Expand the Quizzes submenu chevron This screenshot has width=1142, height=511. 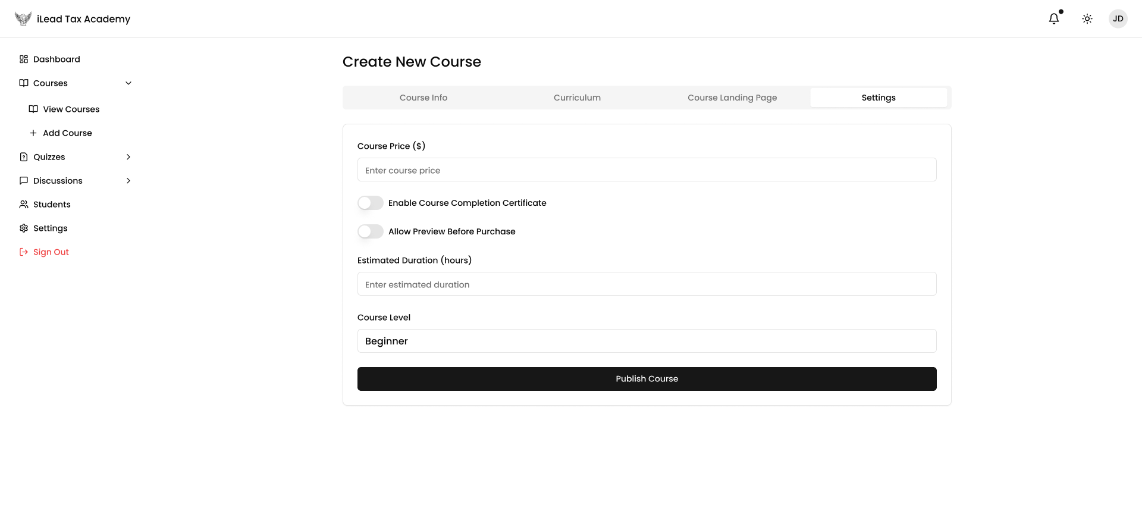(128, 157)
